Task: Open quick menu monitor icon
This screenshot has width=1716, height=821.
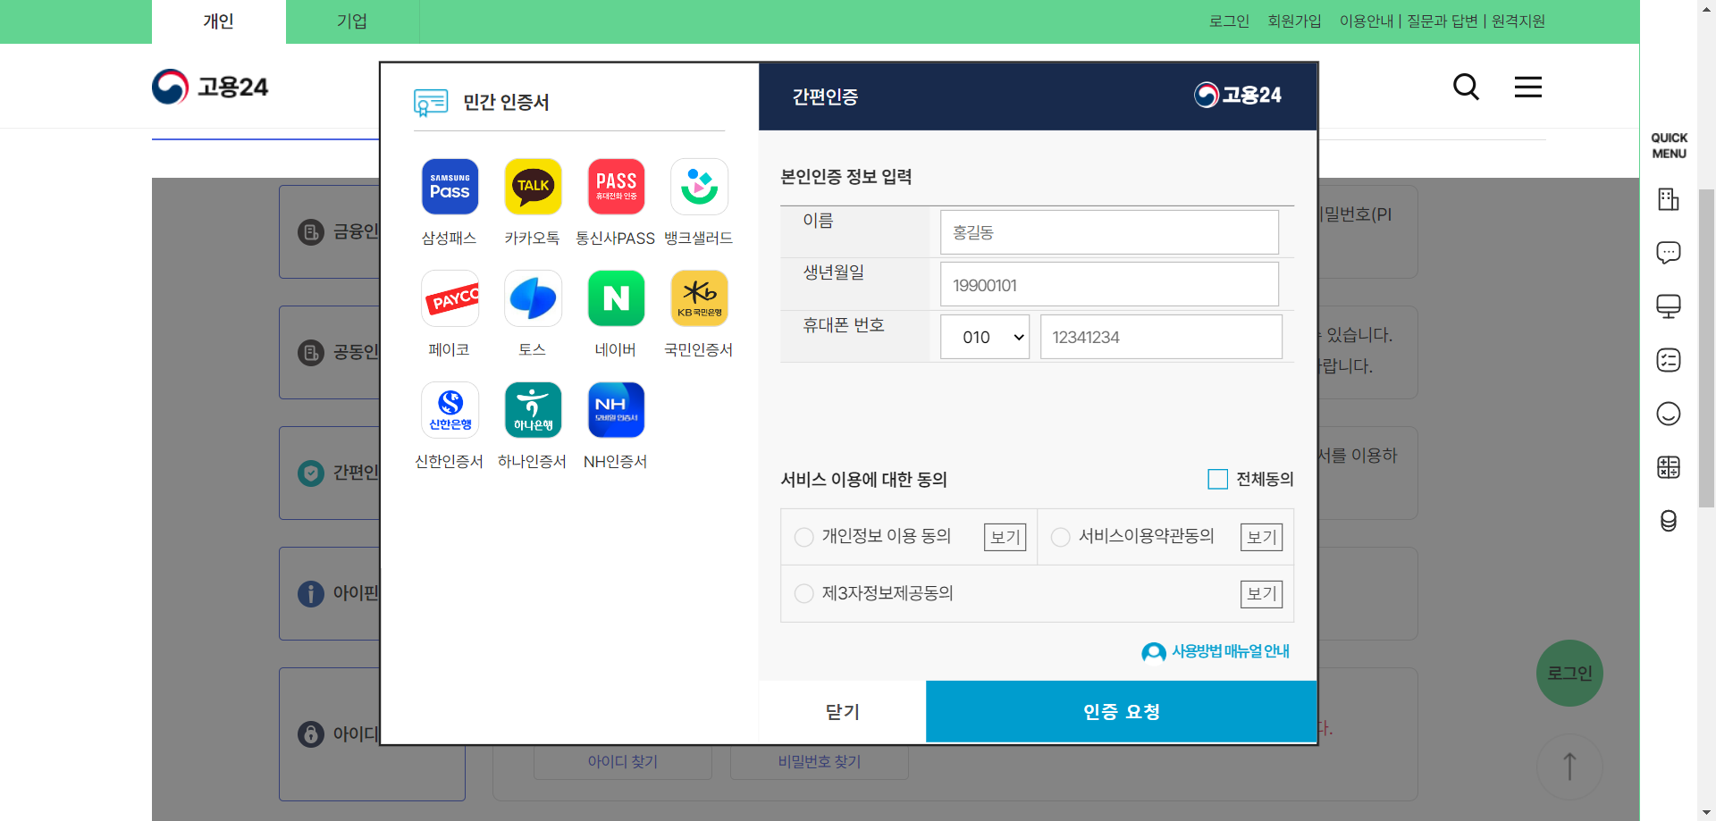Action: pos(1669,306)
